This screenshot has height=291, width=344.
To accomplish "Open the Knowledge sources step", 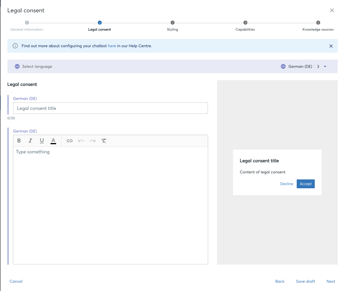I will point(318,26).
